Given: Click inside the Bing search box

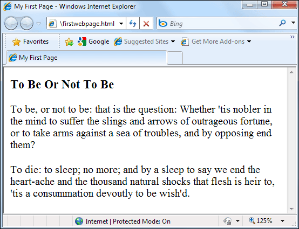Looking at the screenshot, I should pos(223,23).
